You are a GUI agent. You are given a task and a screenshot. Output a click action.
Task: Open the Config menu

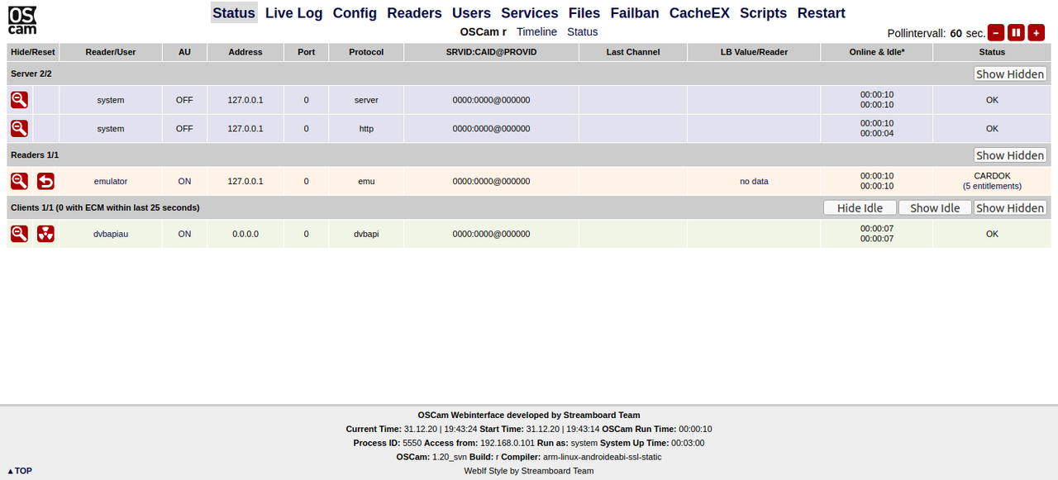(x=355, y=13)
